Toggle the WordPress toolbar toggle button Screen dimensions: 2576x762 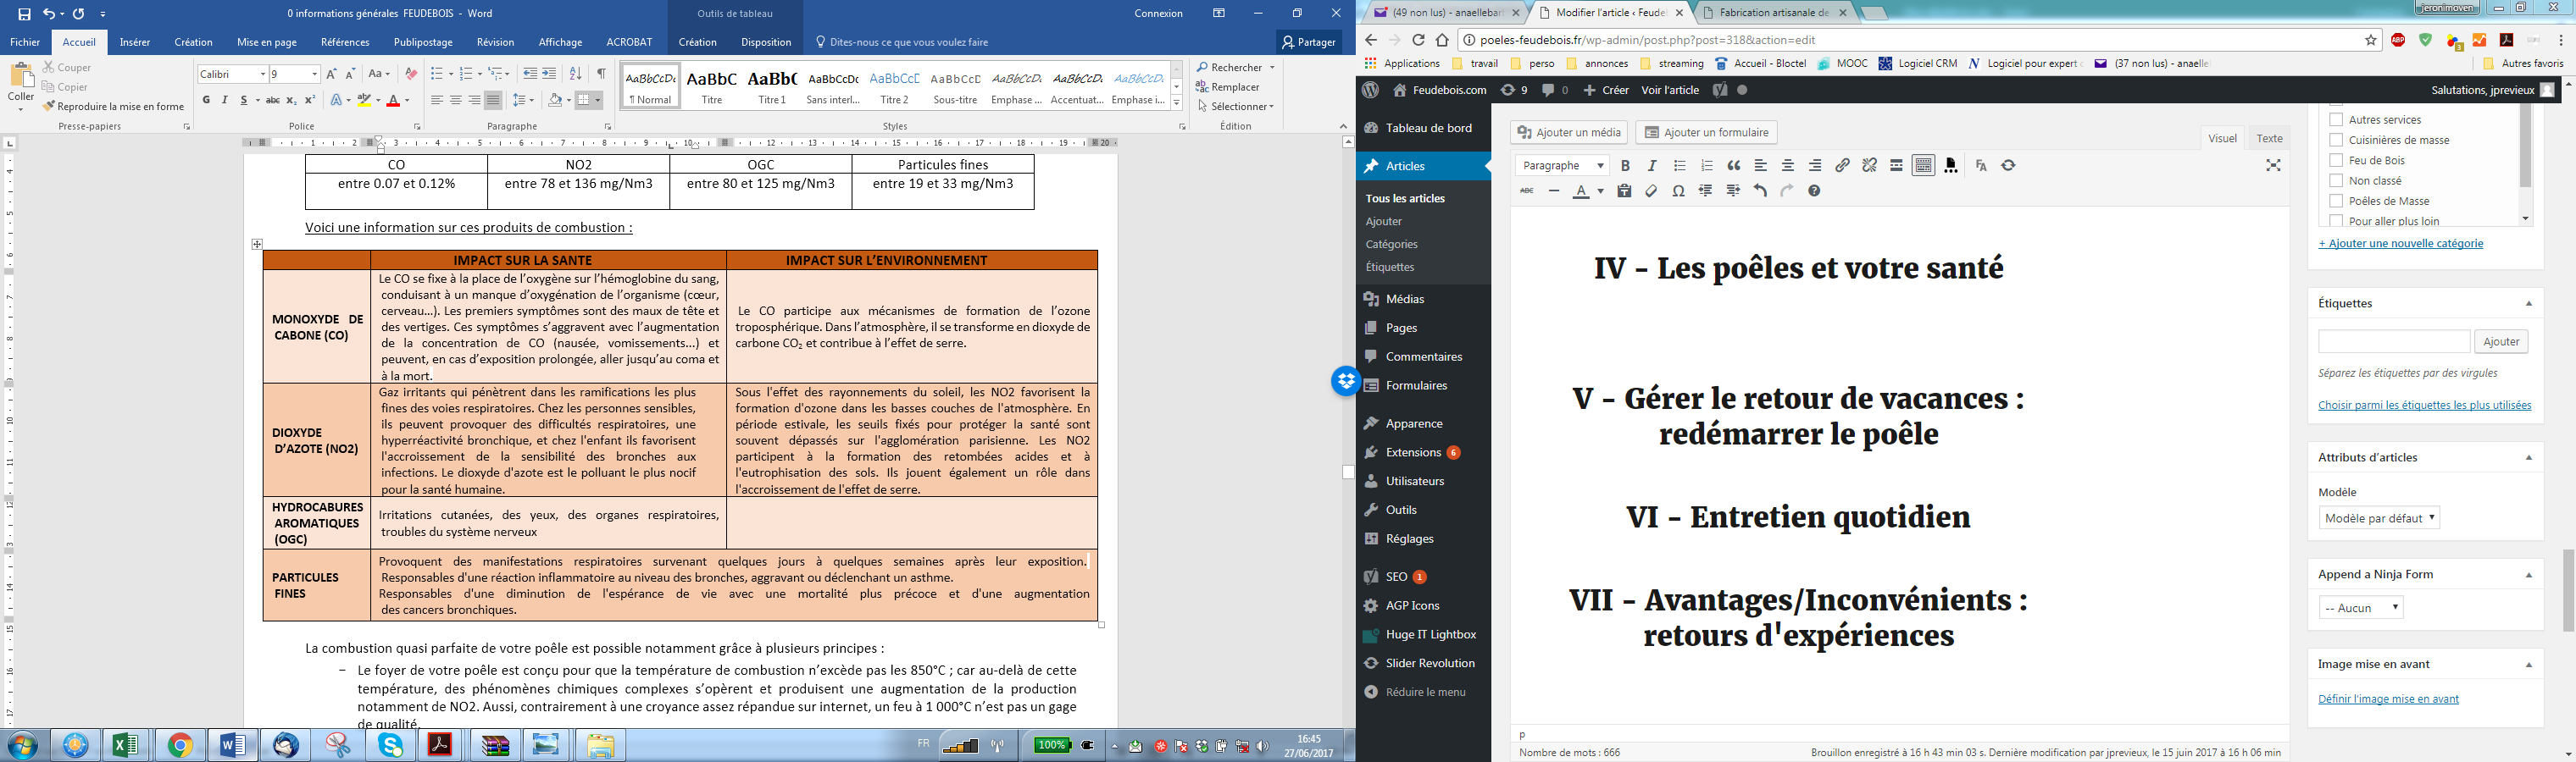point(1923,166)
